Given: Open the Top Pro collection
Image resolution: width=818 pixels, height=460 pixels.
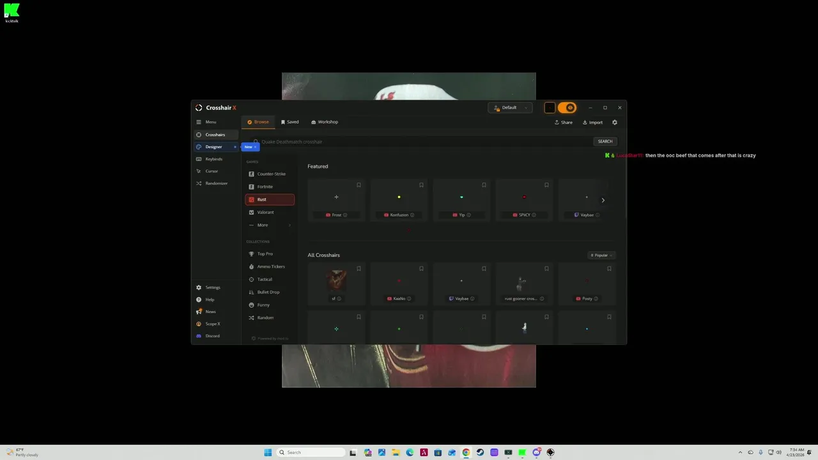Looking at the screenshot, I should [270, 254].
